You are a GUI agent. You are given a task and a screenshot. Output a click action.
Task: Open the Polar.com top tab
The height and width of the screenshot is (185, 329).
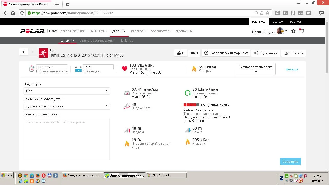(x=296, y=22)
